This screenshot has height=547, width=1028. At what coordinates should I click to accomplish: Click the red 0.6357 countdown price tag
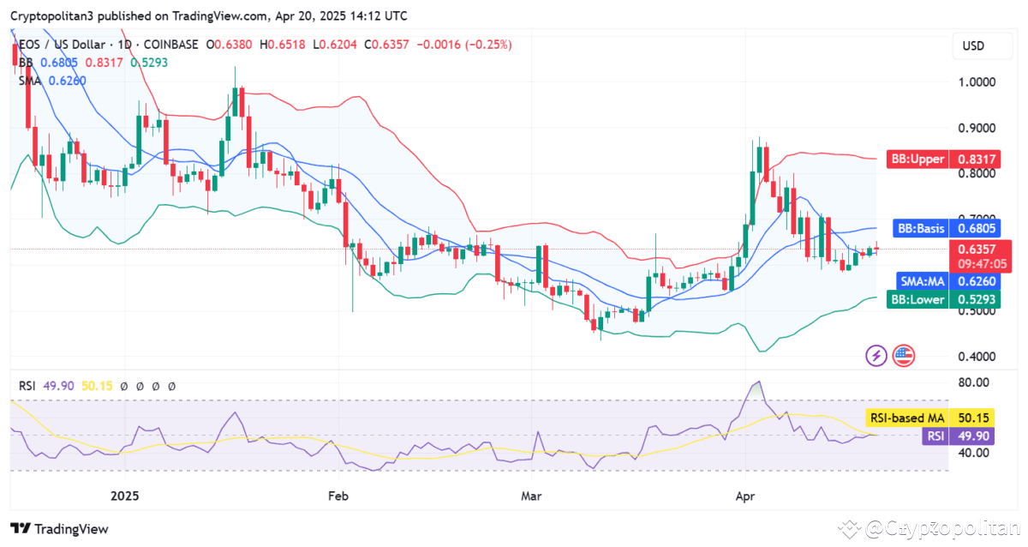click(x=982, y=255)
